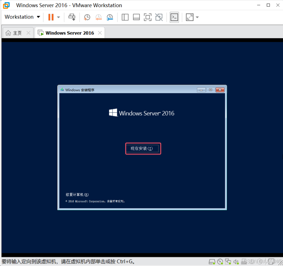Take a snapshot of the virtual machine

click(x=87, y=17)
